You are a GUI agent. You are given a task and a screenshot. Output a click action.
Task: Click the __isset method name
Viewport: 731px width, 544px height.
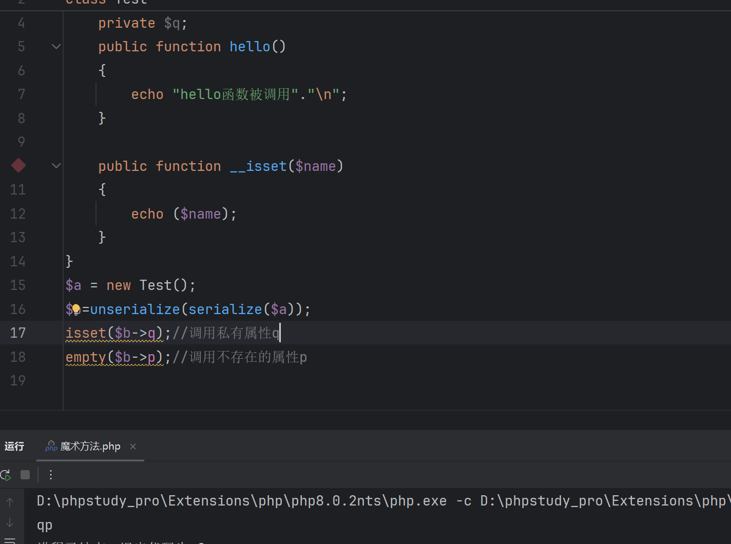pyautogui.click(x=258, y=166)
